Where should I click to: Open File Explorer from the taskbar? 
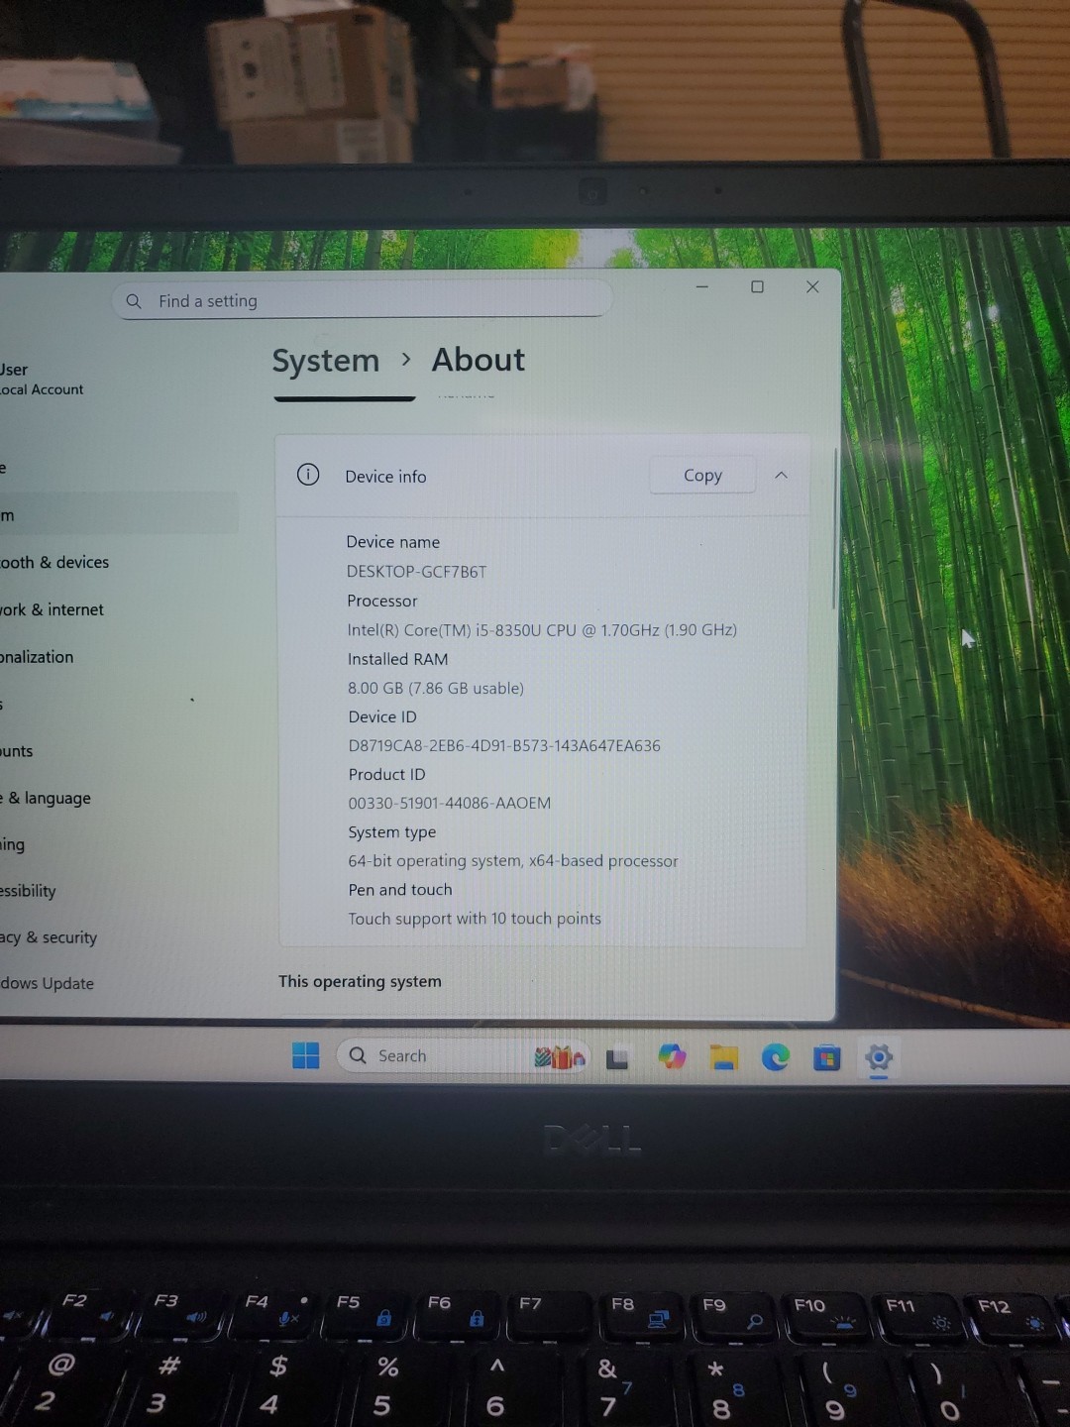coord(724,1058)
